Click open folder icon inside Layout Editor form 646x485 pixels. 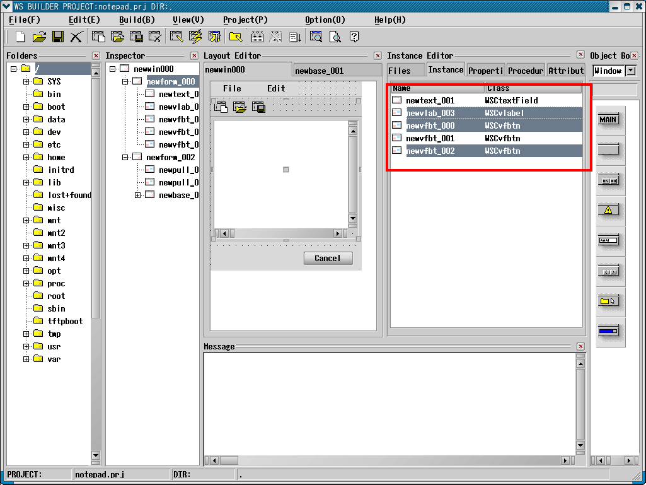click(239, 107)
